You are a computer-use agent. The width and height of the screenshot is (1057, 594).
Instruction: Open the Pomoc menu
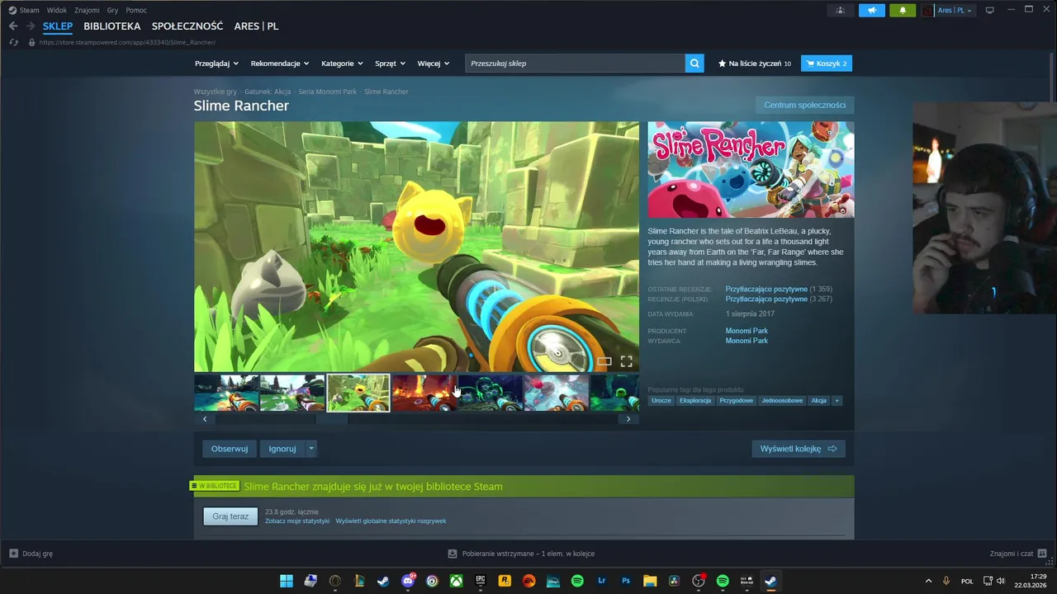point(136,10)
